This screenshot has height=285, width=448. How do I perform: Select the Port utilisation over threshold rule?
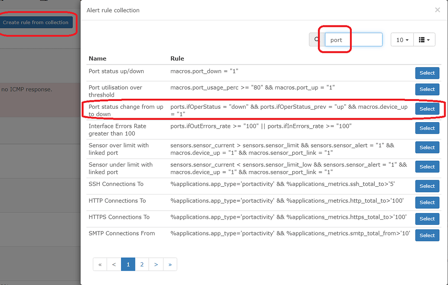pos(427,89)
